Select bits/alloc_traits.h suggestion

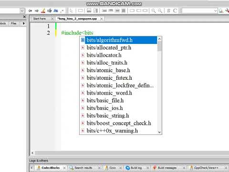tap(118, 63)
